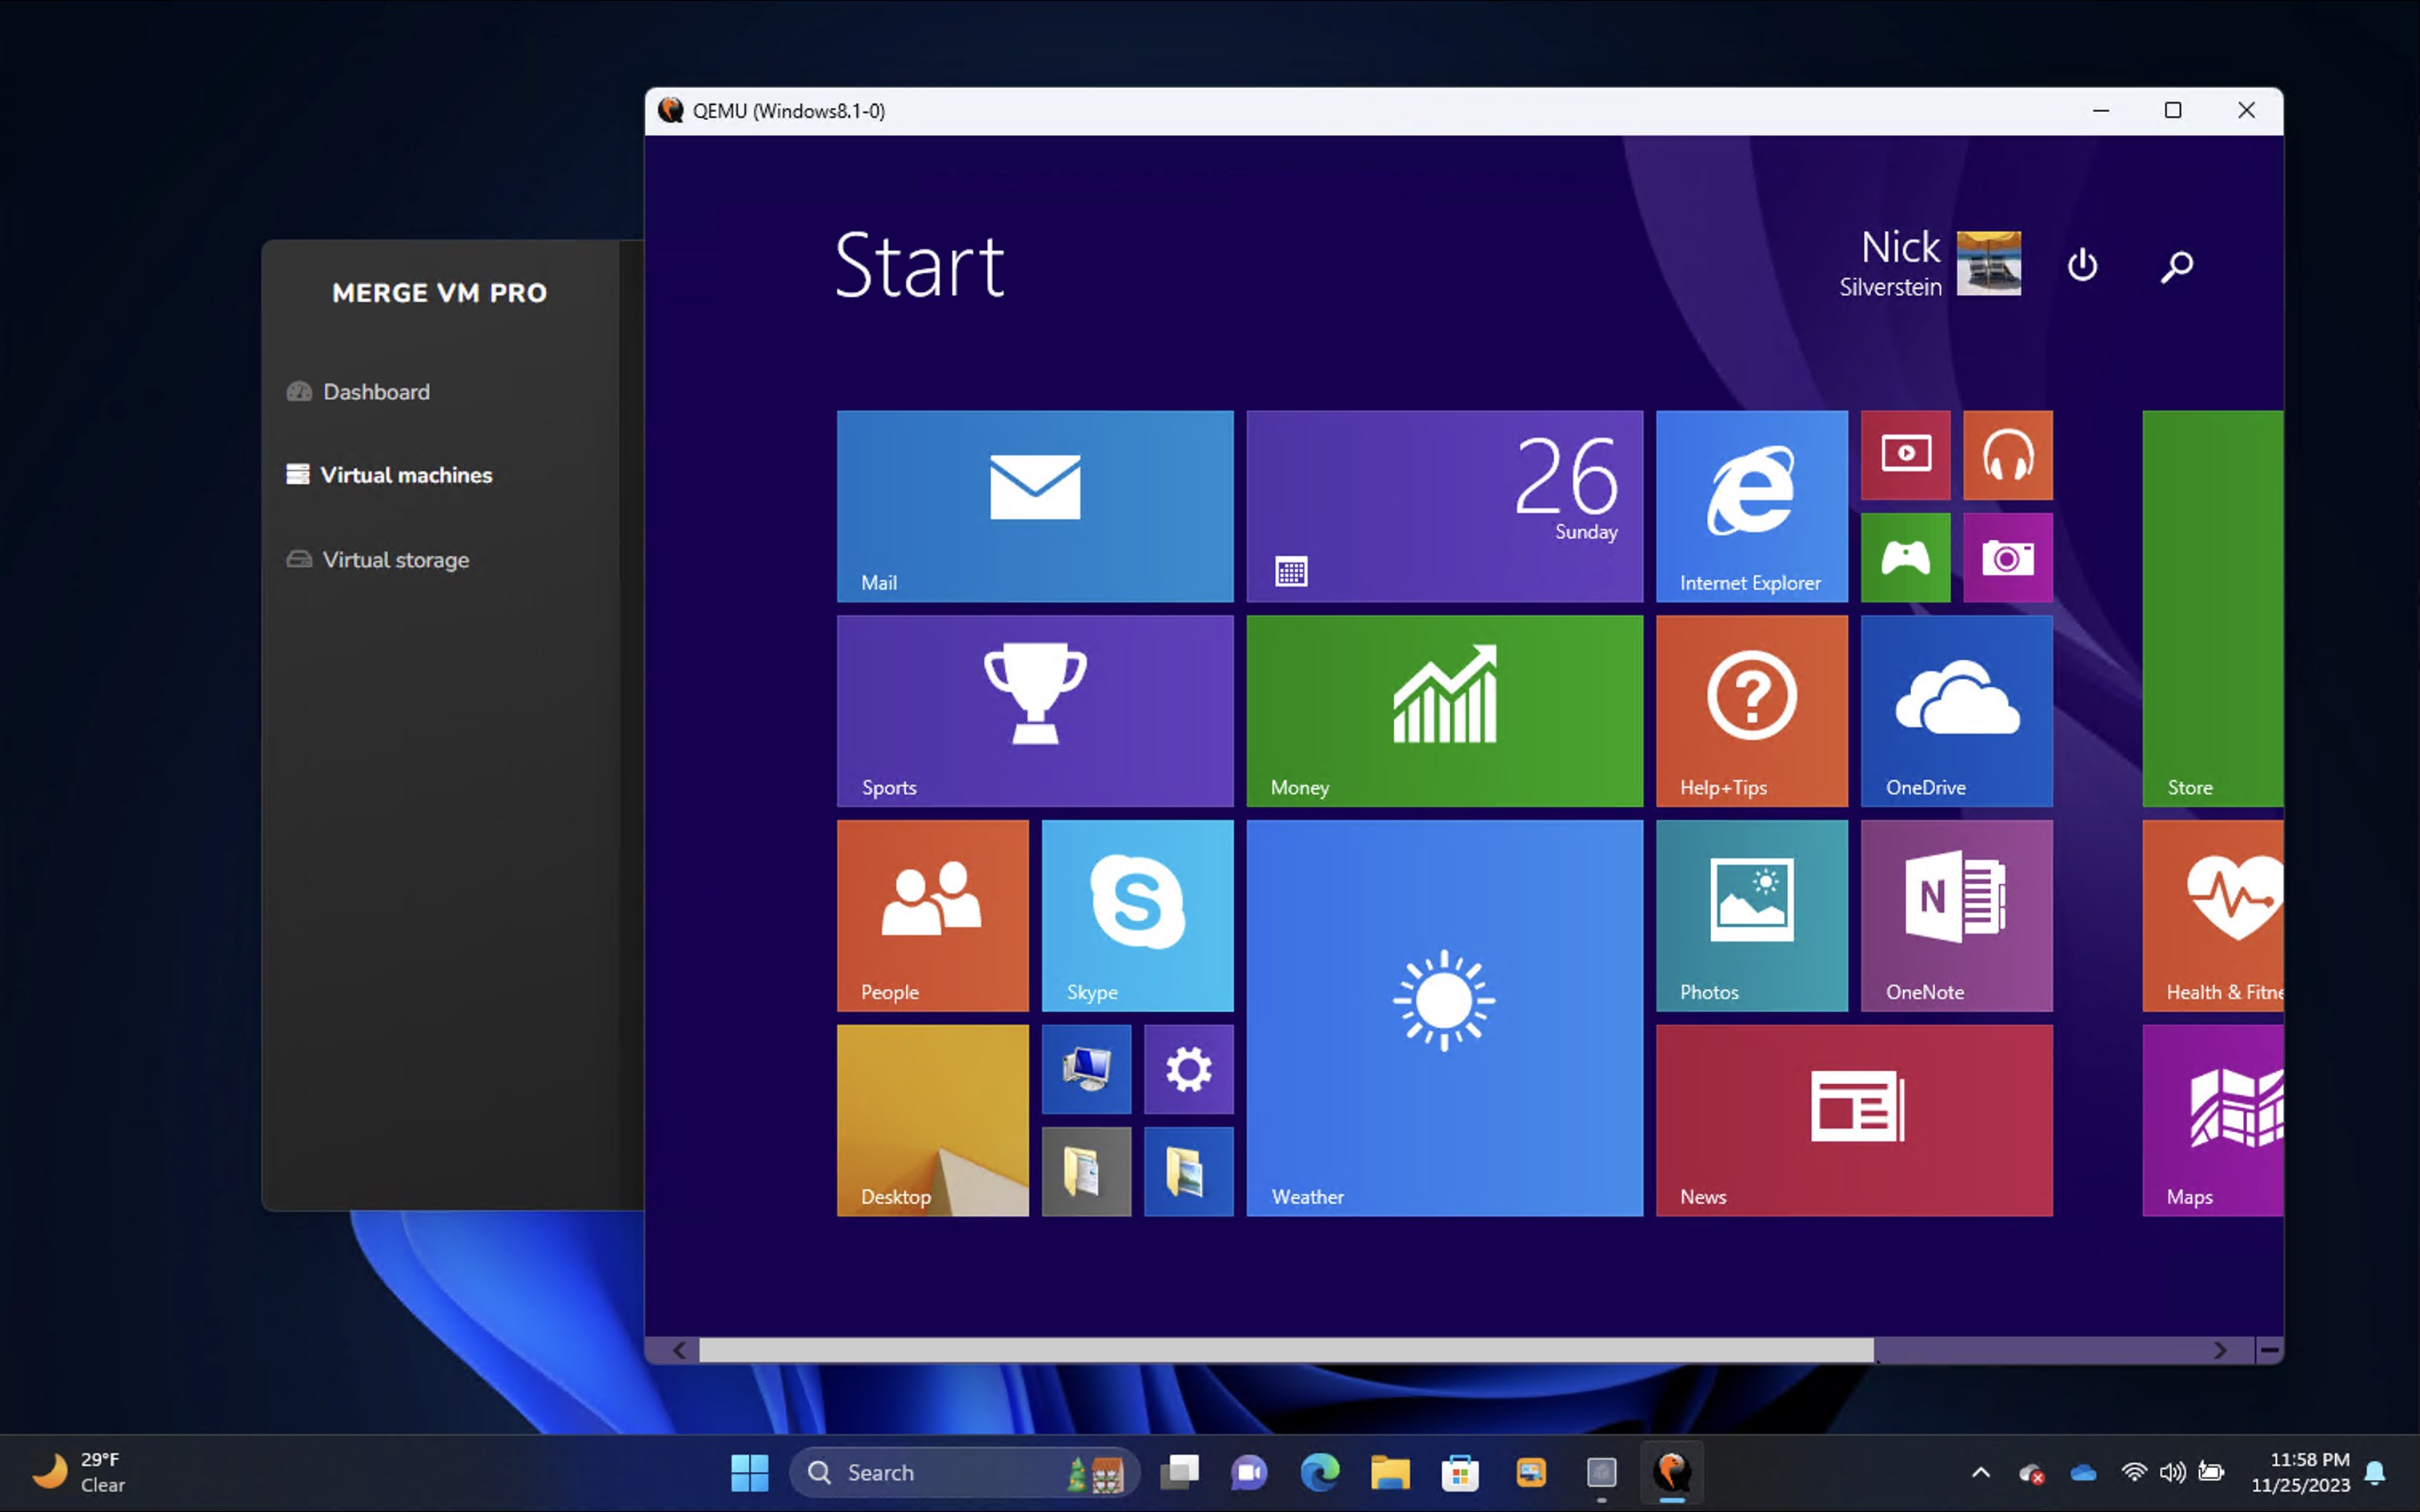This screenshot has height=1512, width=2420.
Task: Click the horizontal Start screen scrollbar
Action: 1285,1350
